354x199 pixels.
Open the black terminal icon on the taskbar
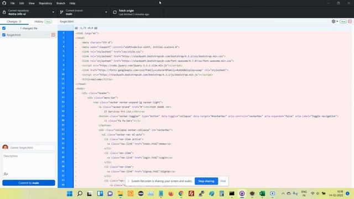point(232,193)
